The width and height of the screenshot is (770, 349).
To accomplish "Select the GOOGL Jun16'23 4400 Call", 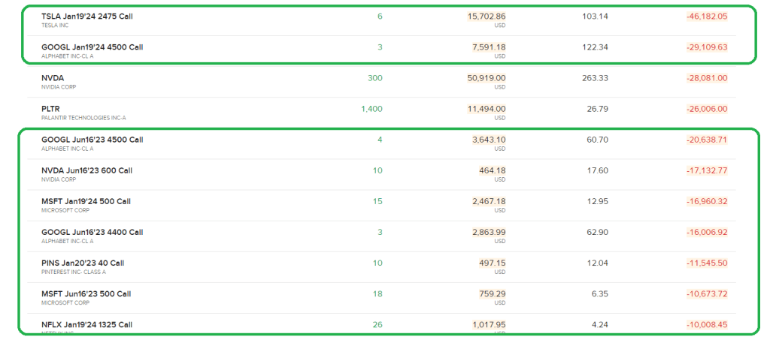I will coord(92,232).
